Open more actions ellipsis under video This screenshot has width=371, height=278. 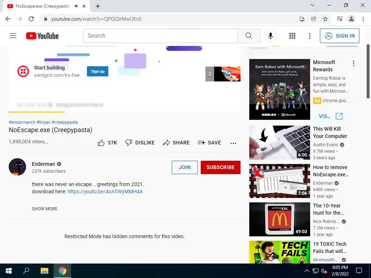[x=233, y=143]
